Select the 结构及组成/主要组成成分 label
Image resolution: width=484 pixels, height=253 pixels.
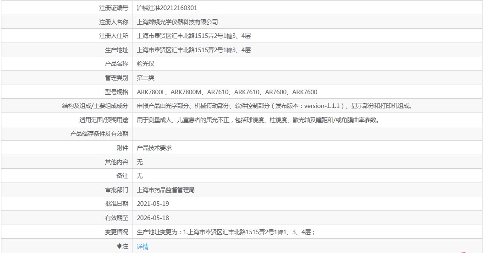click(95, 106)
